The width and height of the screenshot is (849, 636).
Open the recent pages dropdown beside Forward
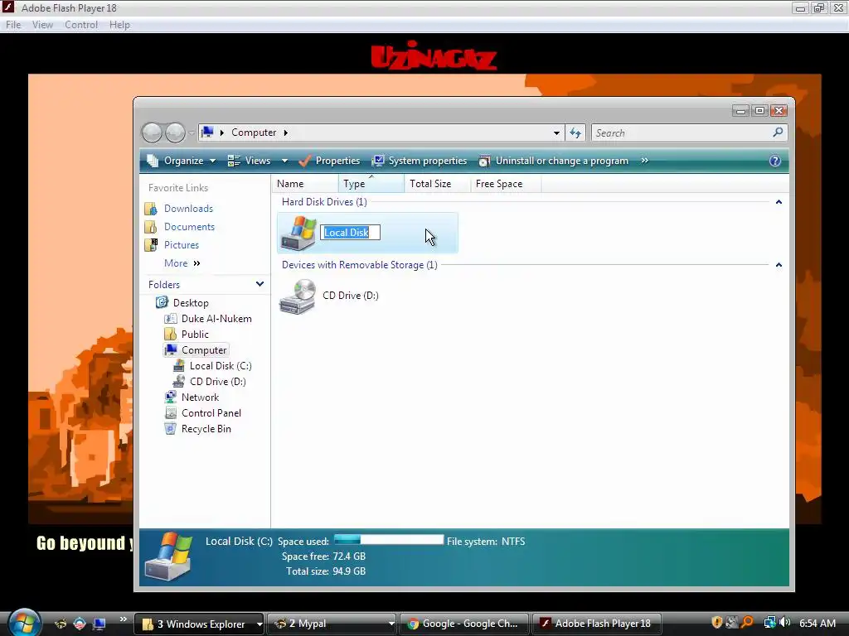click(192, 133)
